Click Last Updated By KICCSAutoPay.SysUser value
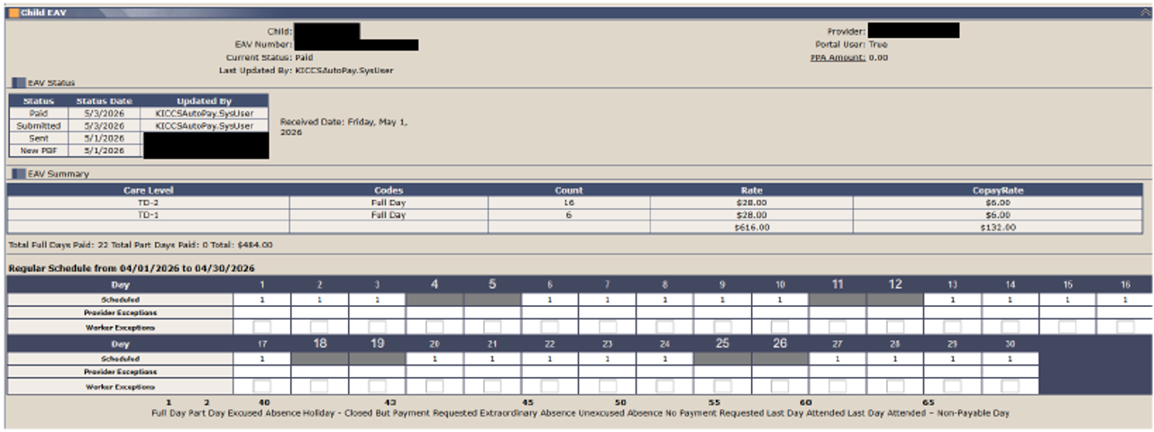The width and height of the screenshot is (1154, 432). click(344, 69)
